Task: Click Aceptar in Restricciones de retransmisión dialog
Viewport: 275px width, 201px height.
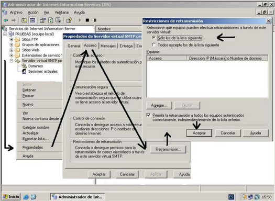Action: pyautogui.click(x=199, y=133)
